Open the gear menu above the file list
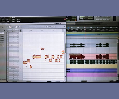 coord(4,30)
